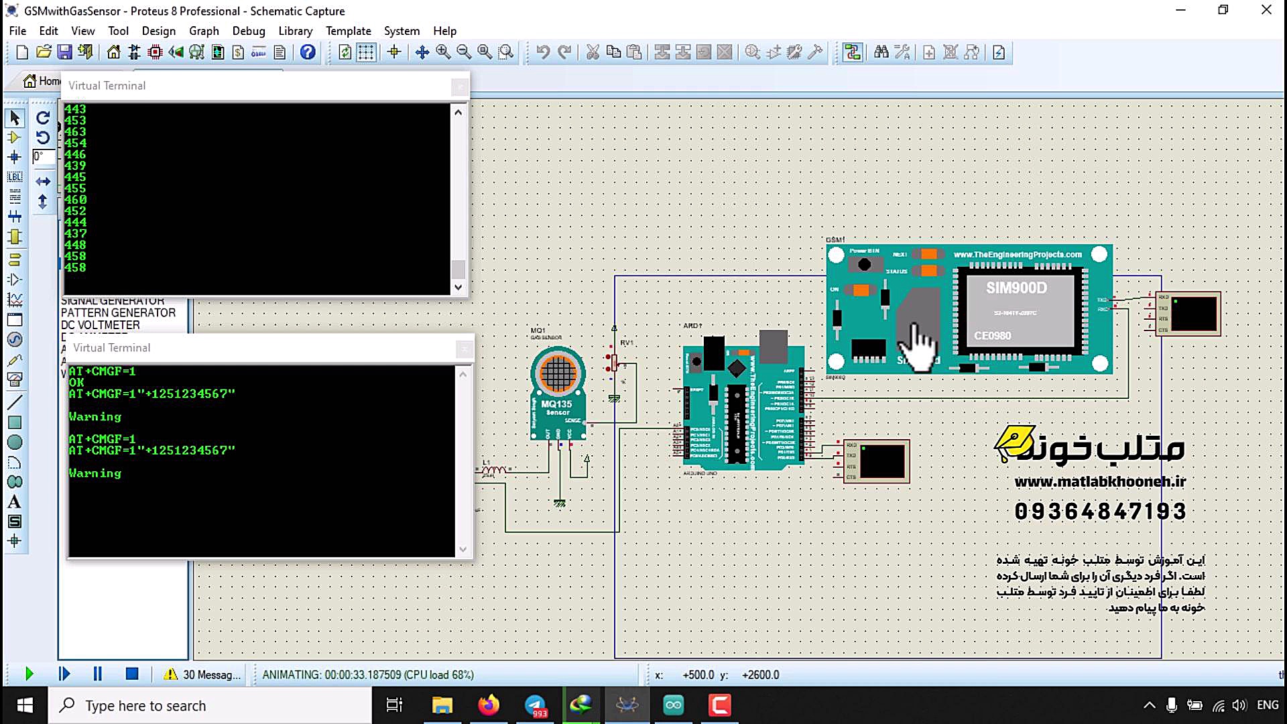Select the Virtual Instruments mode icon

pos(15,379)
